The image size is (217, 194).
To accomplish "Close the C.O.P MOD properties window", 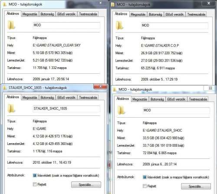I will [x=209, y=3].
